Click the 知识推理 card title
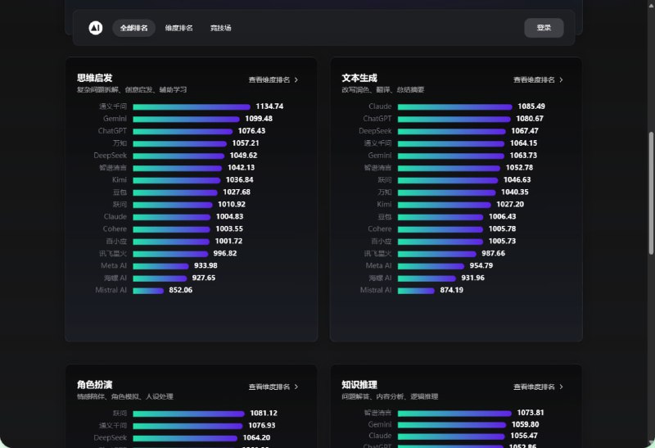Image resolution: width=655 pixels, height=448 pixels. click(359, 384)
